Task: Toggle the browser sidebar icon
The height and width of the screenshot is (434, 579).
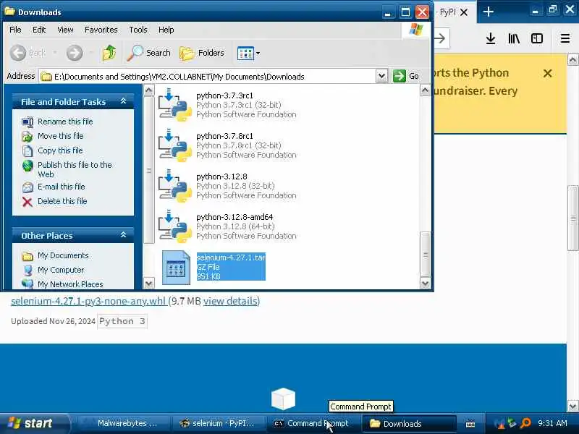Action: [537, 38]
